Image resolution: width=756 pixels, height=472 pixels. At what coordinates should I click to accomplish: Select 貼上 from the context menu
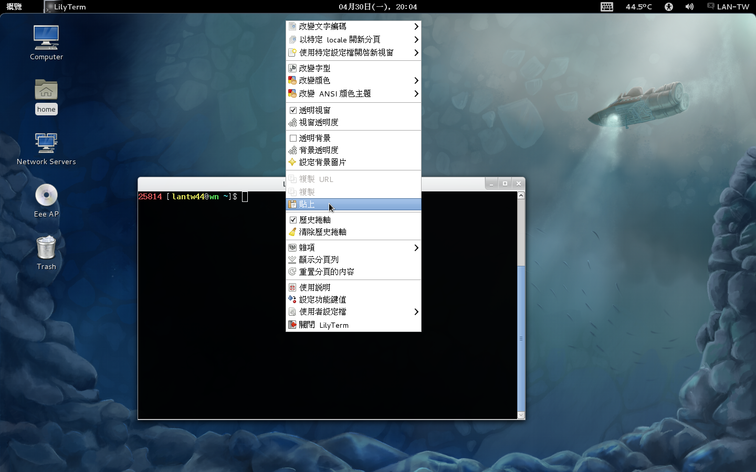(307, 205)
